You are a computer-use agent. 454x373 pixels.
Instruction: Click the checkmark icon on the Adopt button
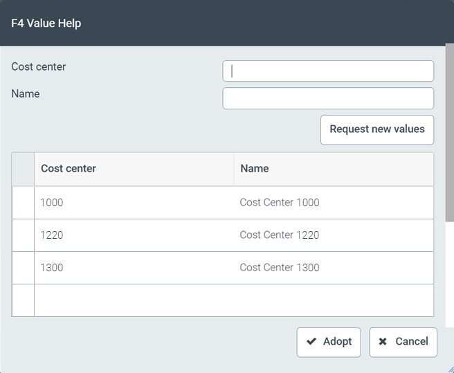311,342
